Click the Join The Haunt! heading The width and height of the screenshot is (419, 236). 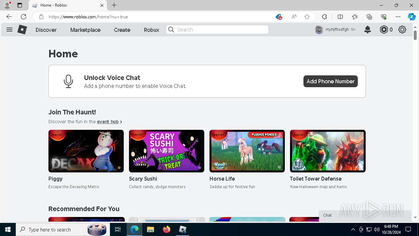[72, 112]
